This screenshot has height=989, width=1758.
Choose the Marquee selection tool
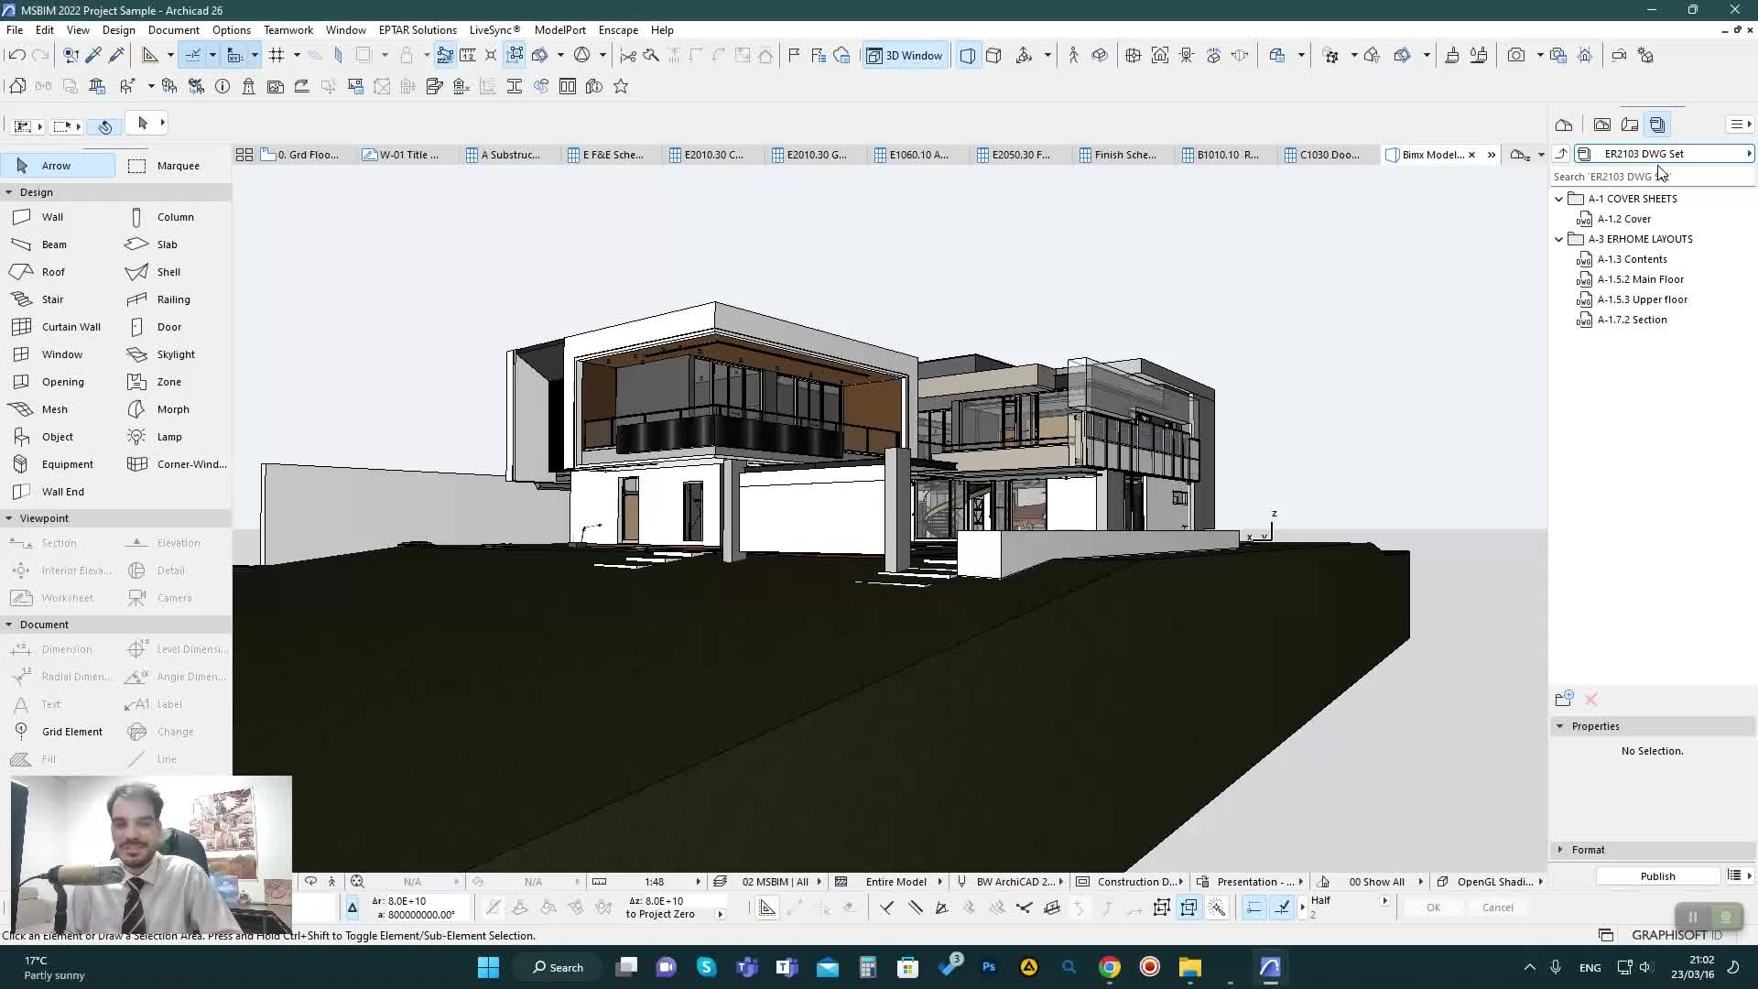point(177,166)
